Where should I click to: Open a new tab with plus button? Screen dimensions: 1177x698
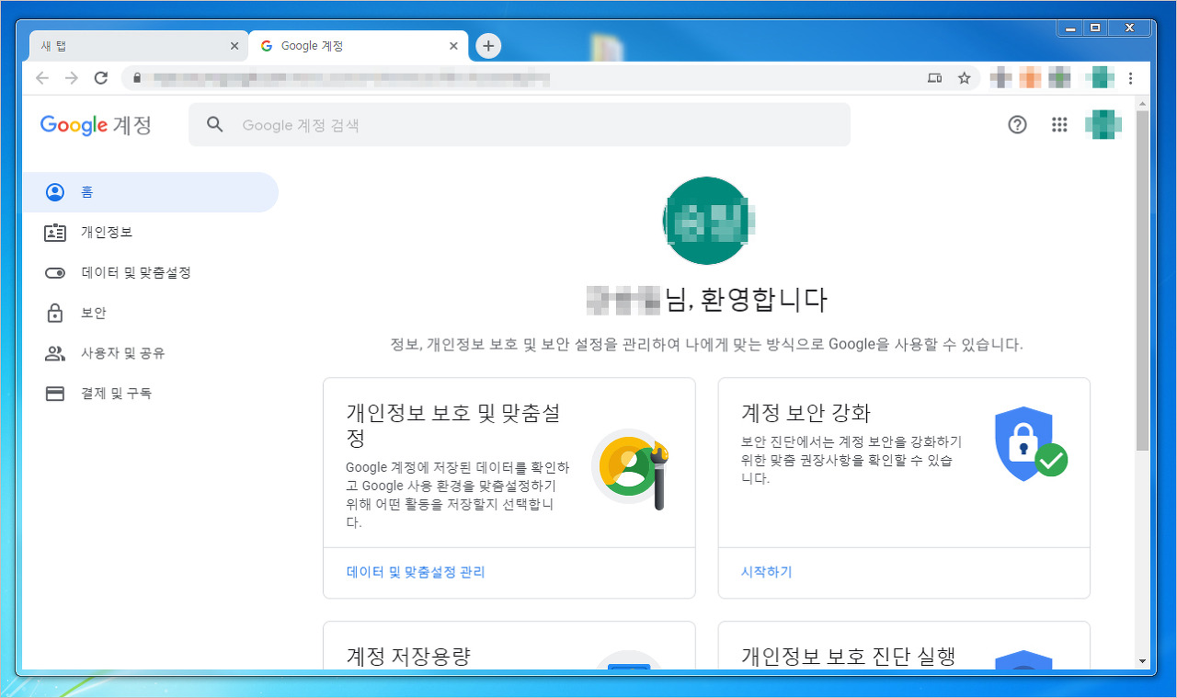[488, 45]
